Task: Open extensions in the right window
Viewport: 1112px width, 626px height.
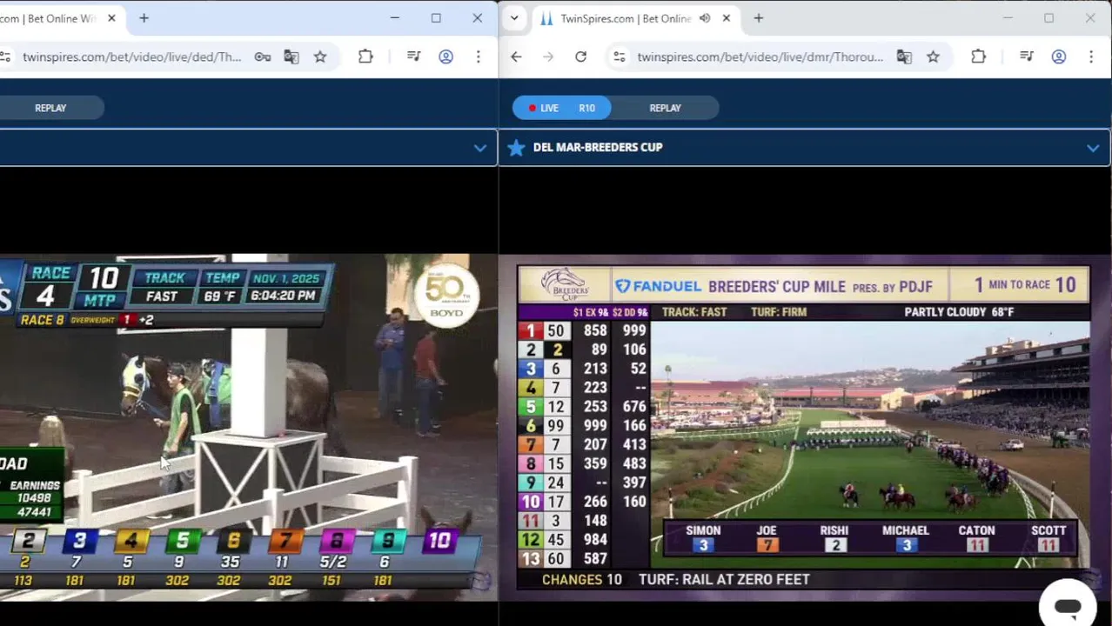Action: [978, 57]
